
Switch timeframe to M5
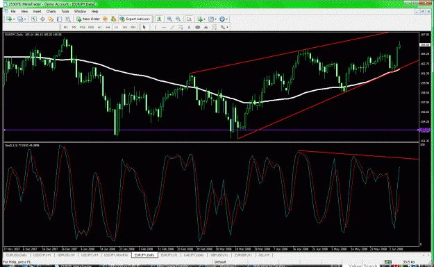click(x=74, y=27)
